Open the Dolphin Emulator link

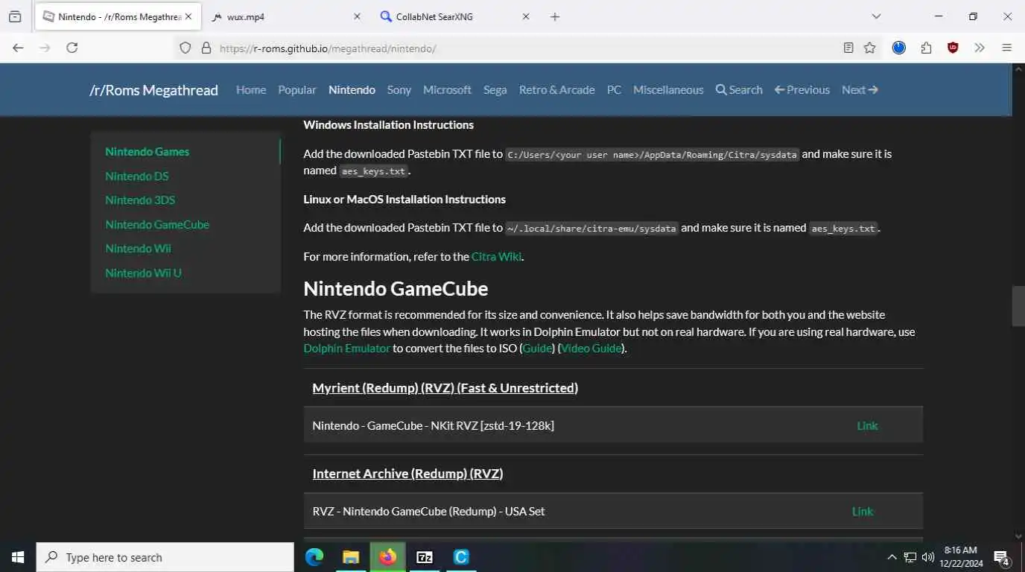(x=346, y=348)
